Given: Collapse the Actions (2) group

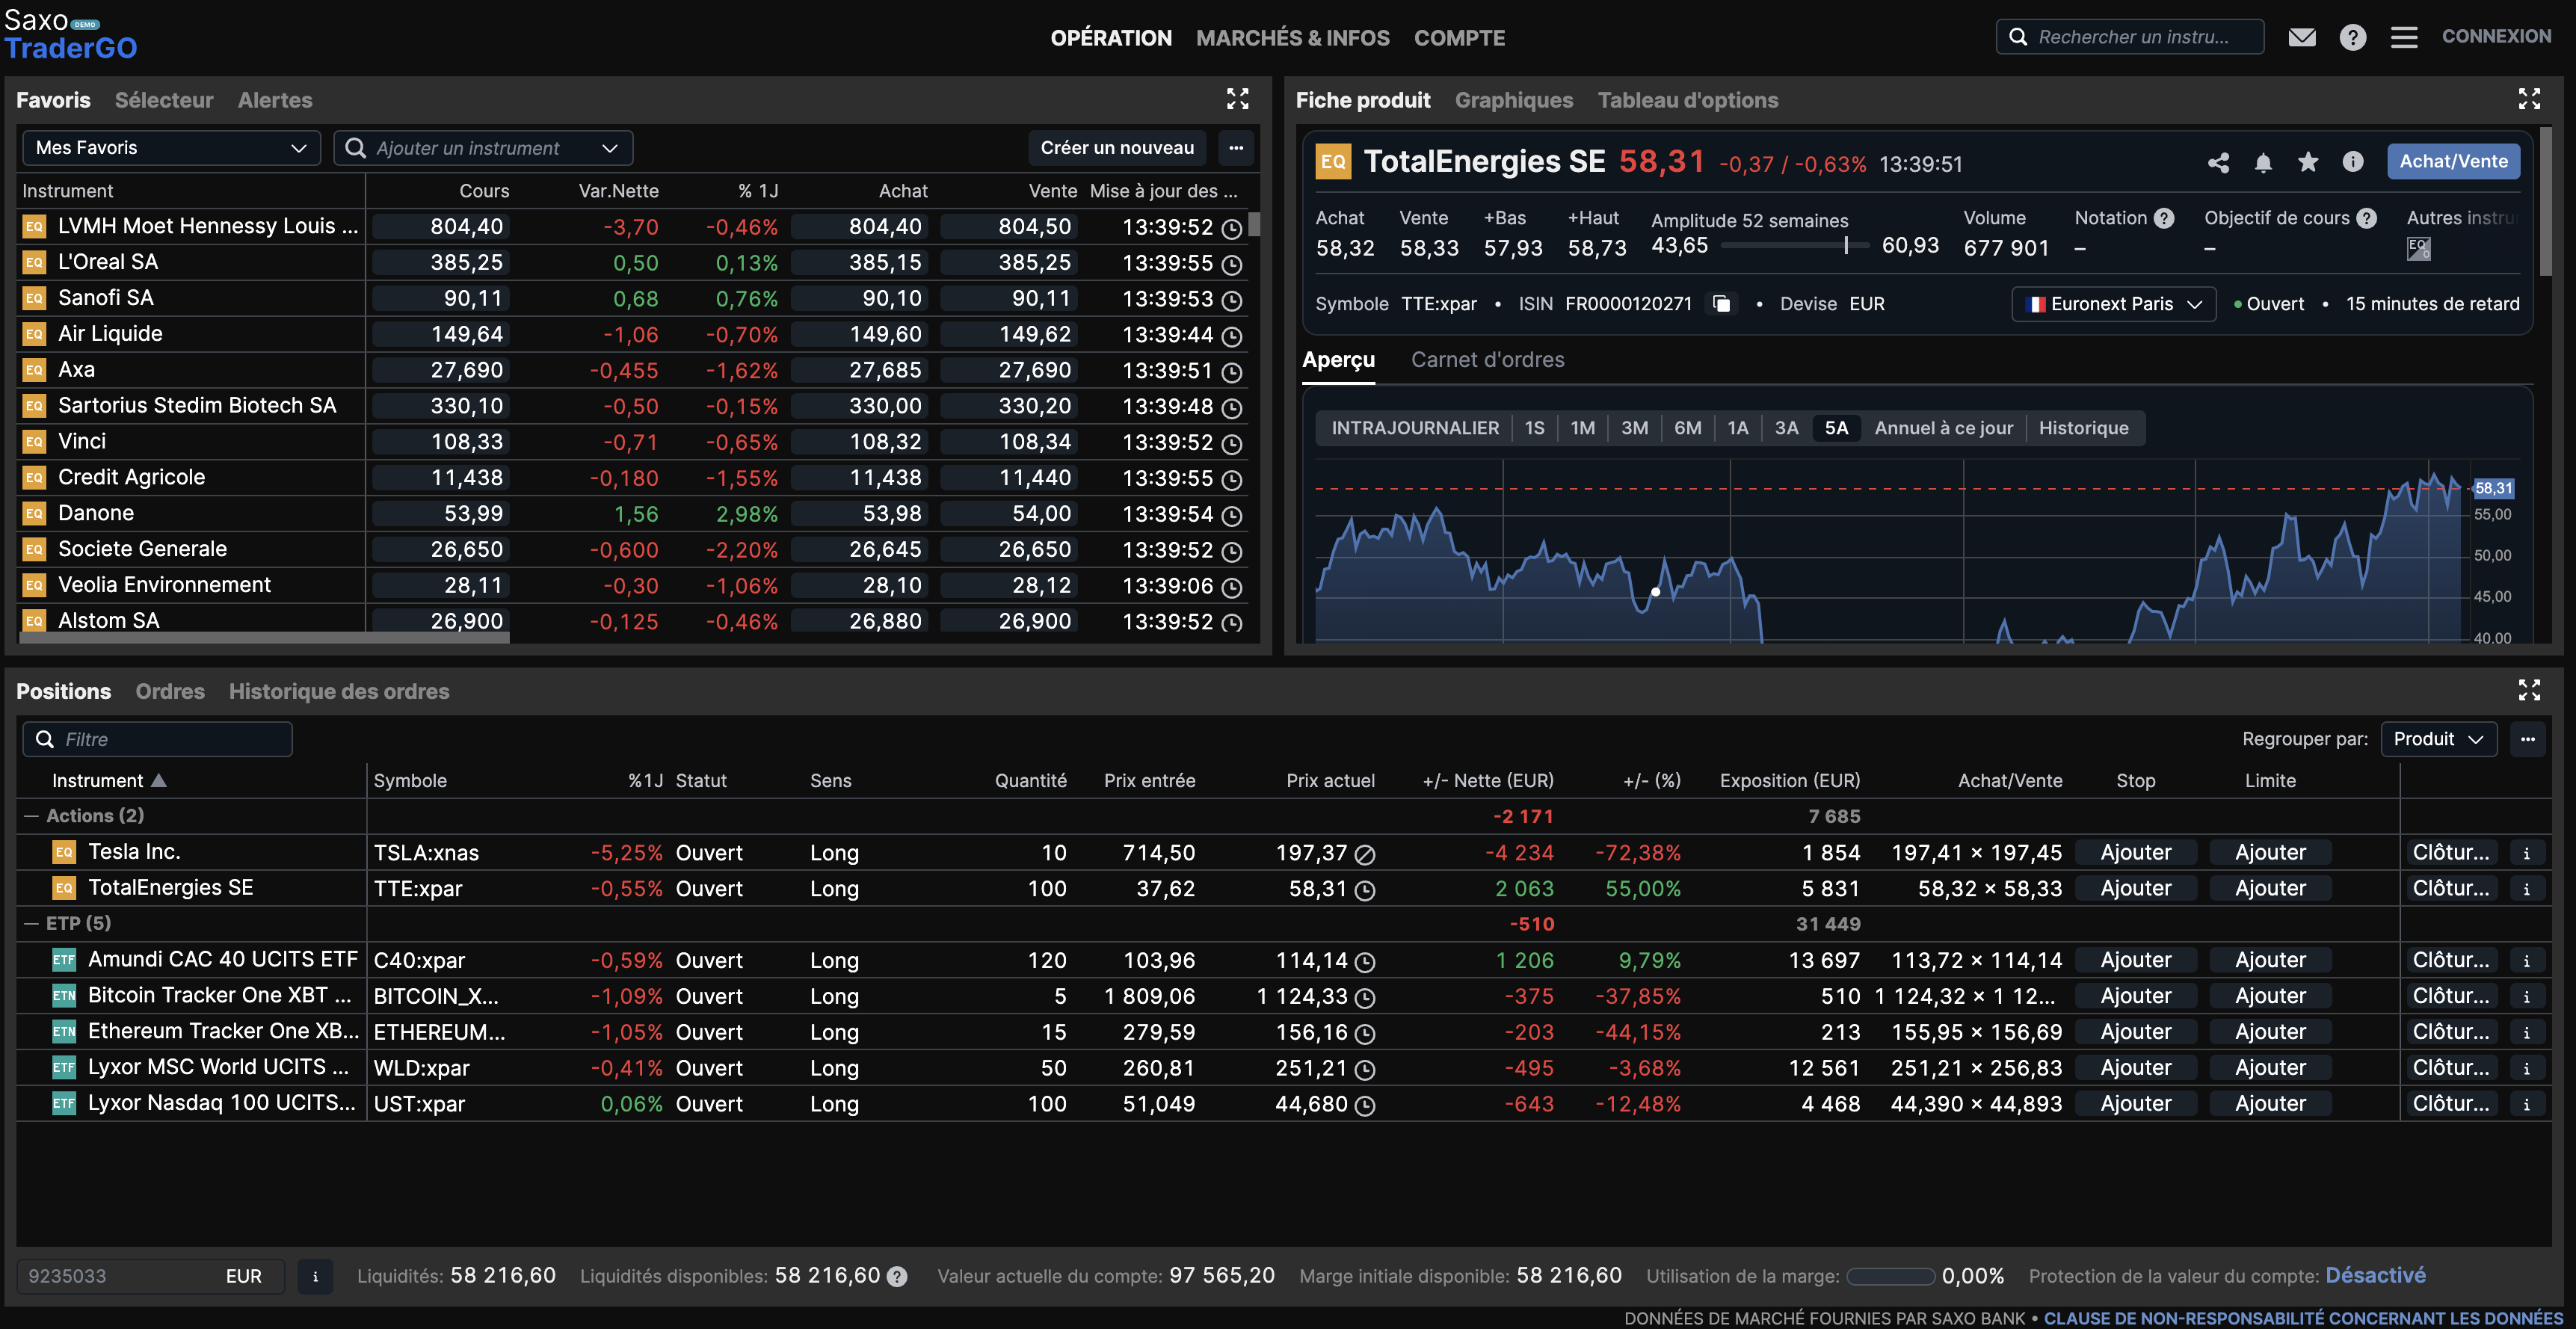Looking at the screenshot, I should pyautogui.click(x=31, y=816).
